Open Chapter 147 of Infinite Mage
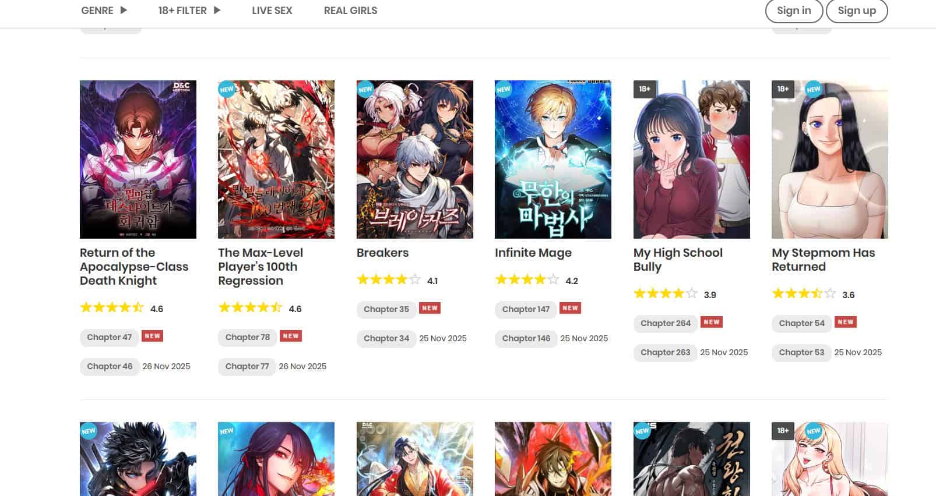Image resolution: width=936 pixels, height=496 pixels. [x=526, y=309]
